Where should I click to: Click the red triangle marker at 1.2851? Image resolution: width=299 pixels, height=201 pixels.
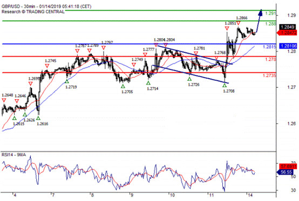(227, 29)
